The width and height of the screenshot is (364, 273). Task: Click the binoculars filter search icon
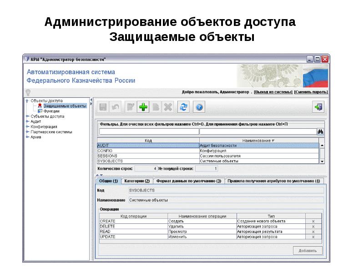click(321, 132)
